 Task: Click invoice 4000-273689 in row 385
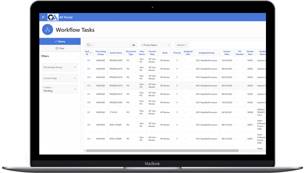pyautogui.click(x=115, y=125)
